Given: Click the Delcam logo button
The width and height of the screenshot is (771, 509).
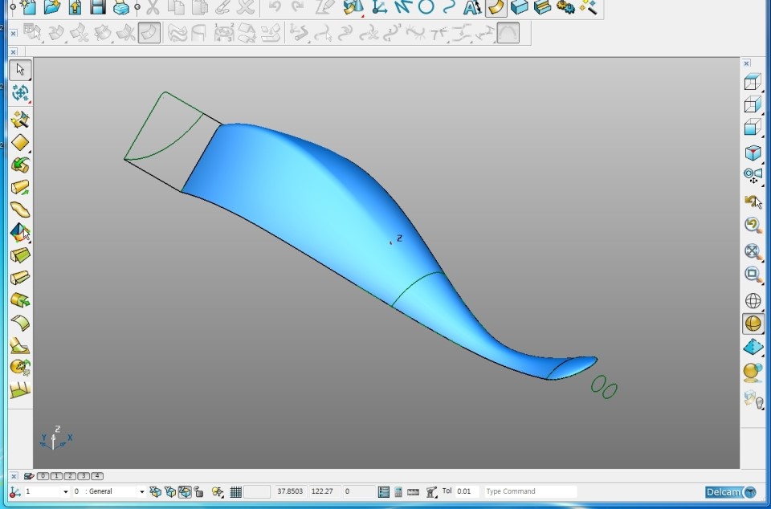Looking at the screenshot, I should coord(731,492).
